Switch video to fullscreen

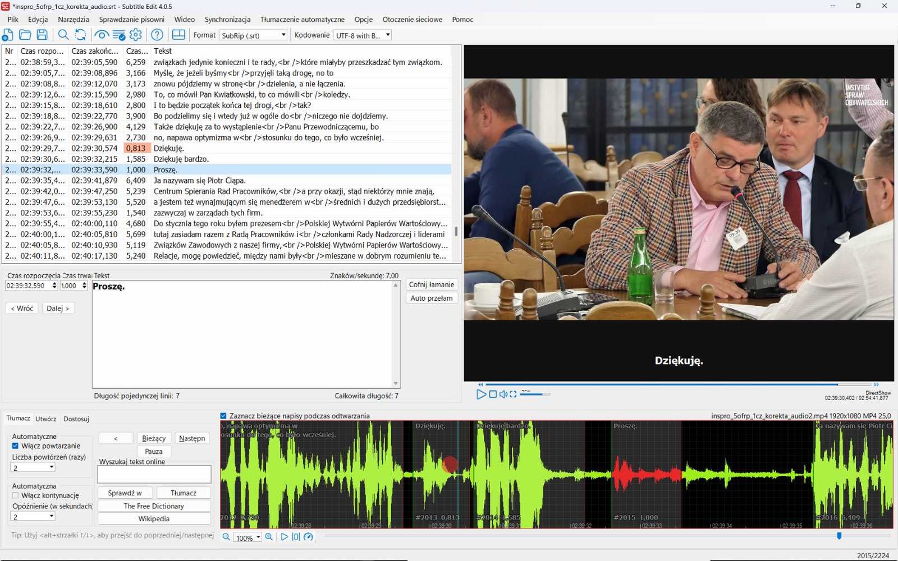pos(513,394)
